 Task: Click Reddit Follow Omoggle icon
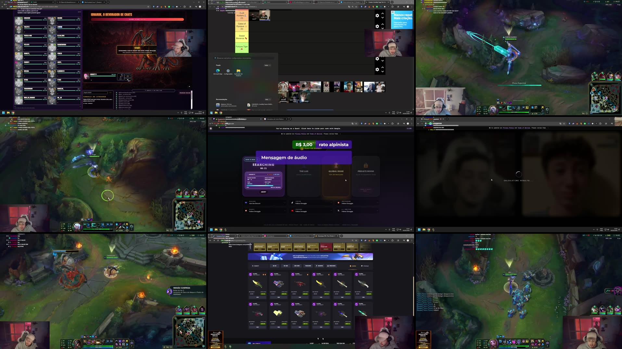coord(246,210)
